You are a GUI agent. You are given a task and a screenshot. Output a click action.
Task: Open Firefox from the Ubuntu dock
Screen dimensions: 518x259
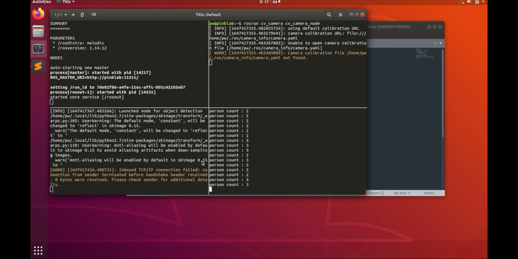click(38, 14)
